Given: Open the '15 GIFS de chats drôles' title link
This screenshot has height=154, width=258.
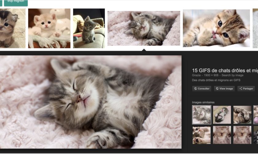Looking at the screenshot, I should click(x=225, y=71).
